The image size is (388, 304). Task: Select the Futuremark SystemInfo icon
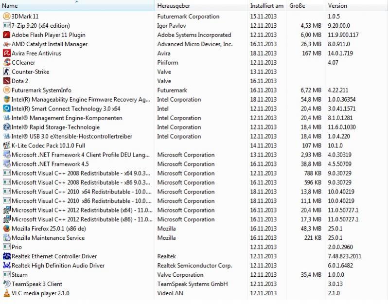pyautogui.click(x=7, y=90)
